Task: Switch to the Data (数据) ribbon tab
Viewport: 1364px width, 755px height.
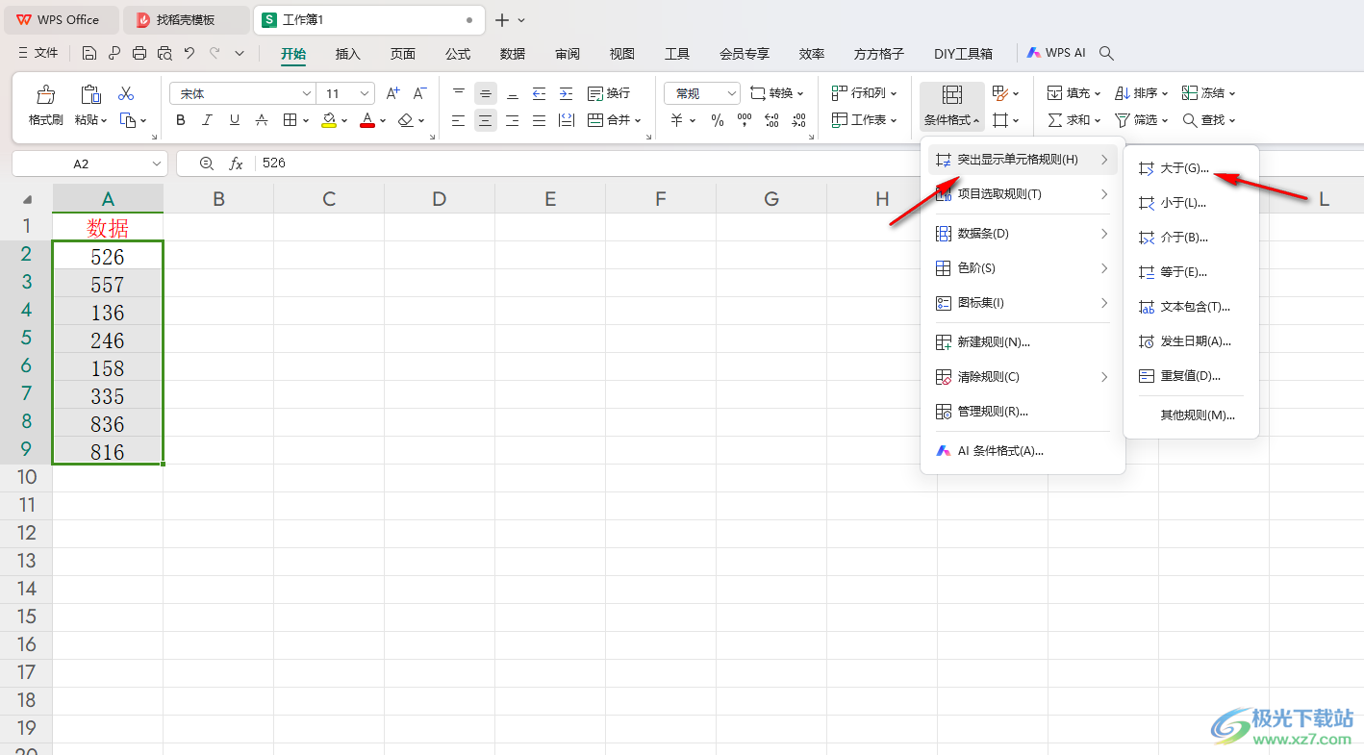Action: click(513, 54)
